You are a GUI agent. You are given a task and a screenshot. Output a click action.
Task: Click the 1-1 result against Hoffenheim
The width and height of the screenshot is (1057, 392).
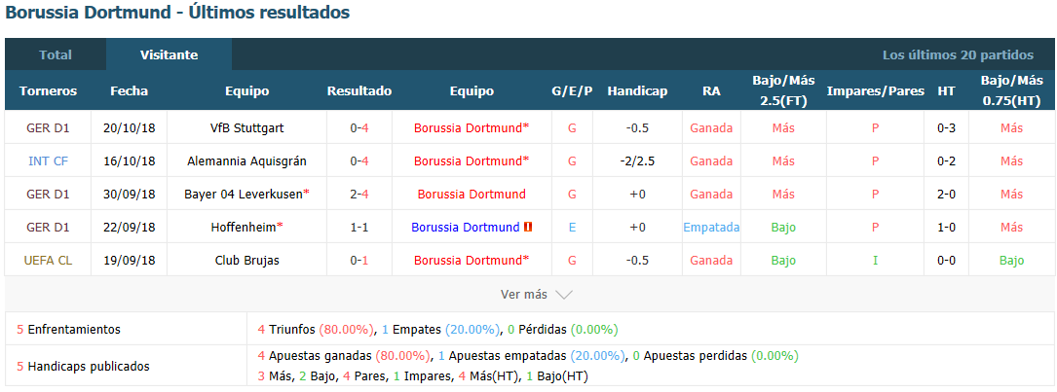[359, 227]
